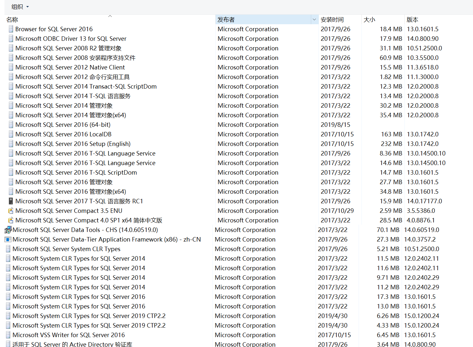Image resolution: width=473 pixels, height=347 pixels.
Task: Select Browser for SQL Server 2016 entry
Action: tap(54, 29)
